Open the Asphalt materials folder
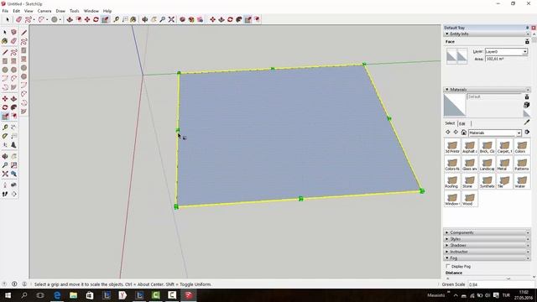Screen dimensions: 537x302 tap(470, 146)
